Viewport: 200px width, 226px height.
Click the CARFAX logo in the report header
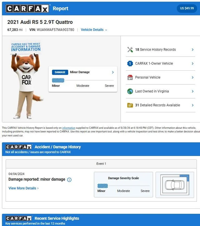(x=27, y=8)
